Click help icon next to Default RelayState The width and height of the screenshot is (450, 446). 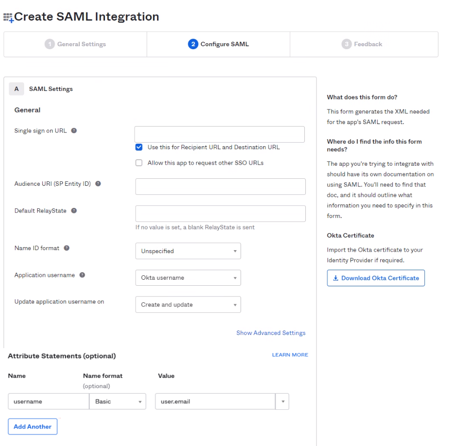pos(74,211)
